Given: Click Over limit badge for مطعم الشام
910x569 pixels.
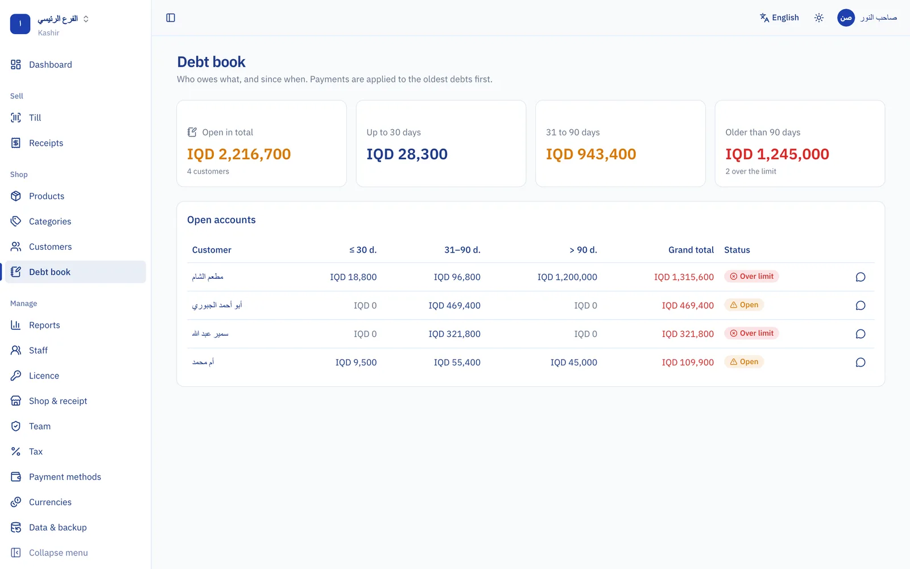Looking at the screenshot, I should [751, 277].
